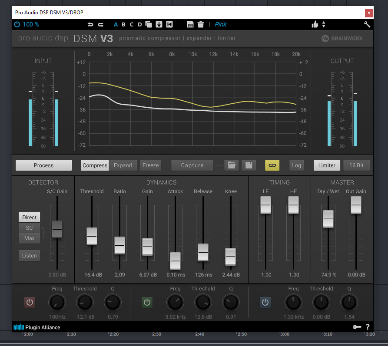Image resolution: width=388 pixels, height=346 pixels.
Task: Delete the preset with the trash icon
Action: 200,25
